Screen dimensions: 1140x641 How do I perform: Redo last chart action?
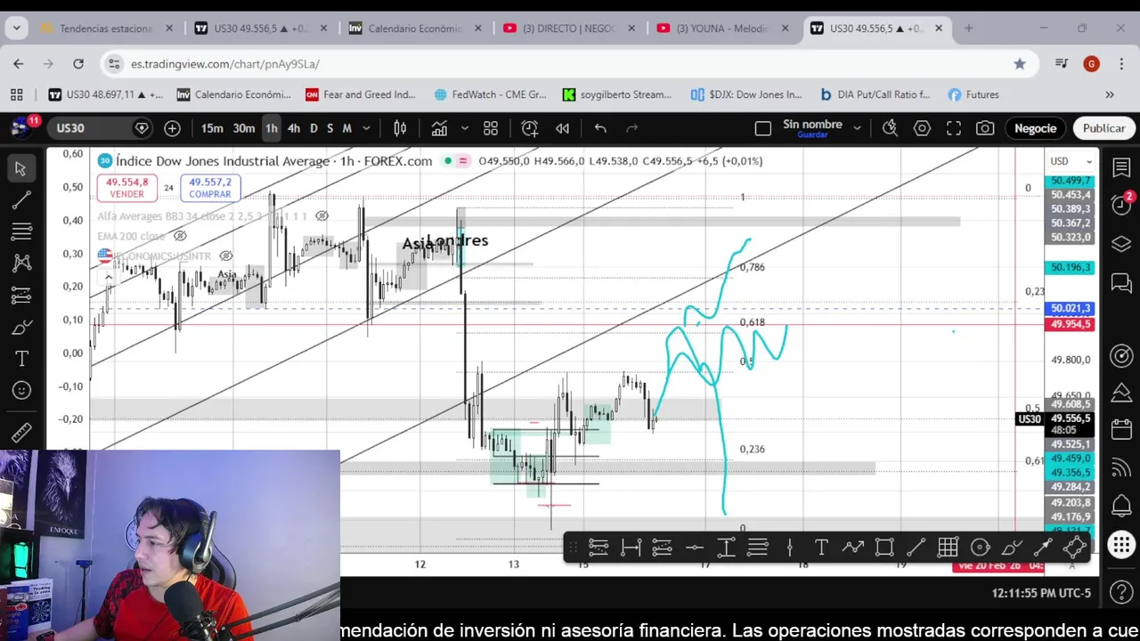[632, 128]
